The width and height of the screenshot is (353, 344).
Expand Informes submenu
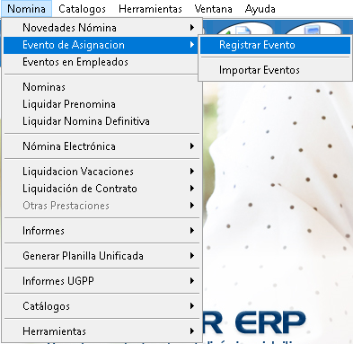[x=101, y=231]
